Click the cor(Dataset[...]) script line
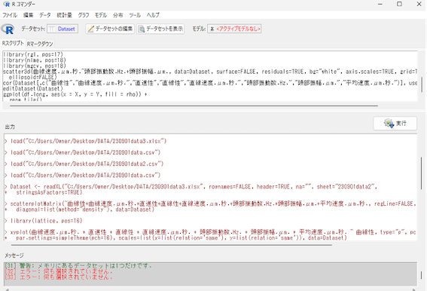This screenshot has width=427, height=291. (210, 83)
